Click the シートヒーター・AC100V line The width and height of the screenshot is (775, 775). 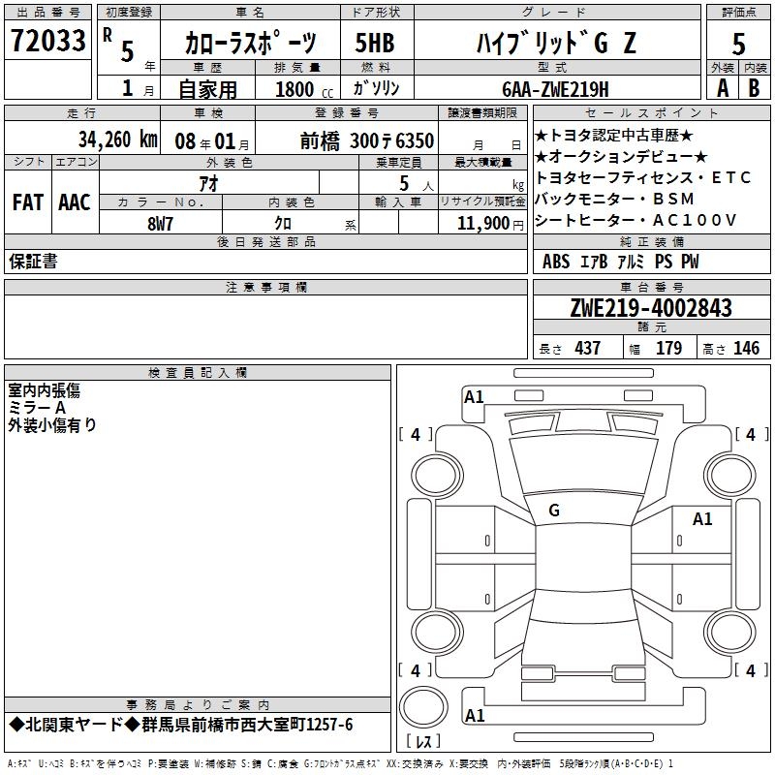tap(636, 220)
